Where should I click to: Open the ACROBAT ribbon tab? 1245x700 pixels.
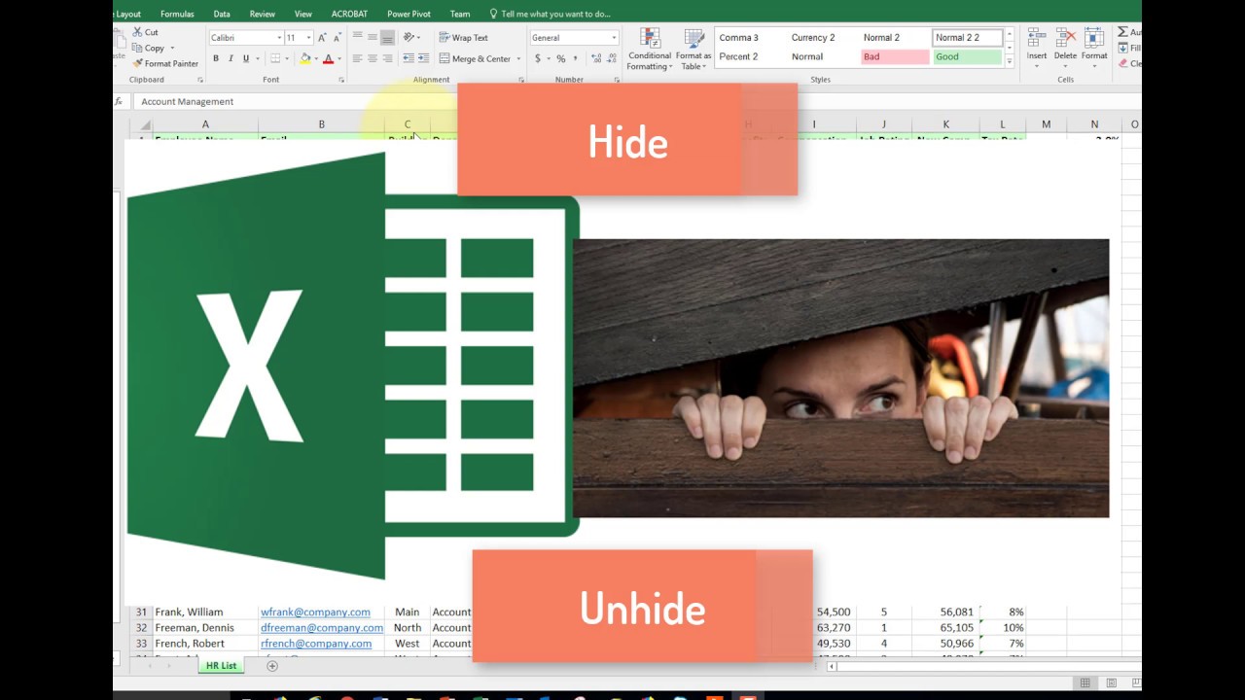[349, 14]
